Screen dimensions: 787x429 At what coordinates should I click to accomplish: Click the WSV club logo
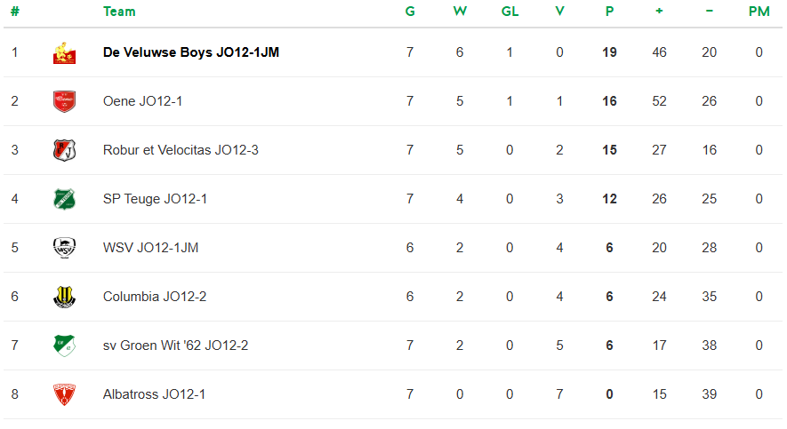tap(64, 248)
